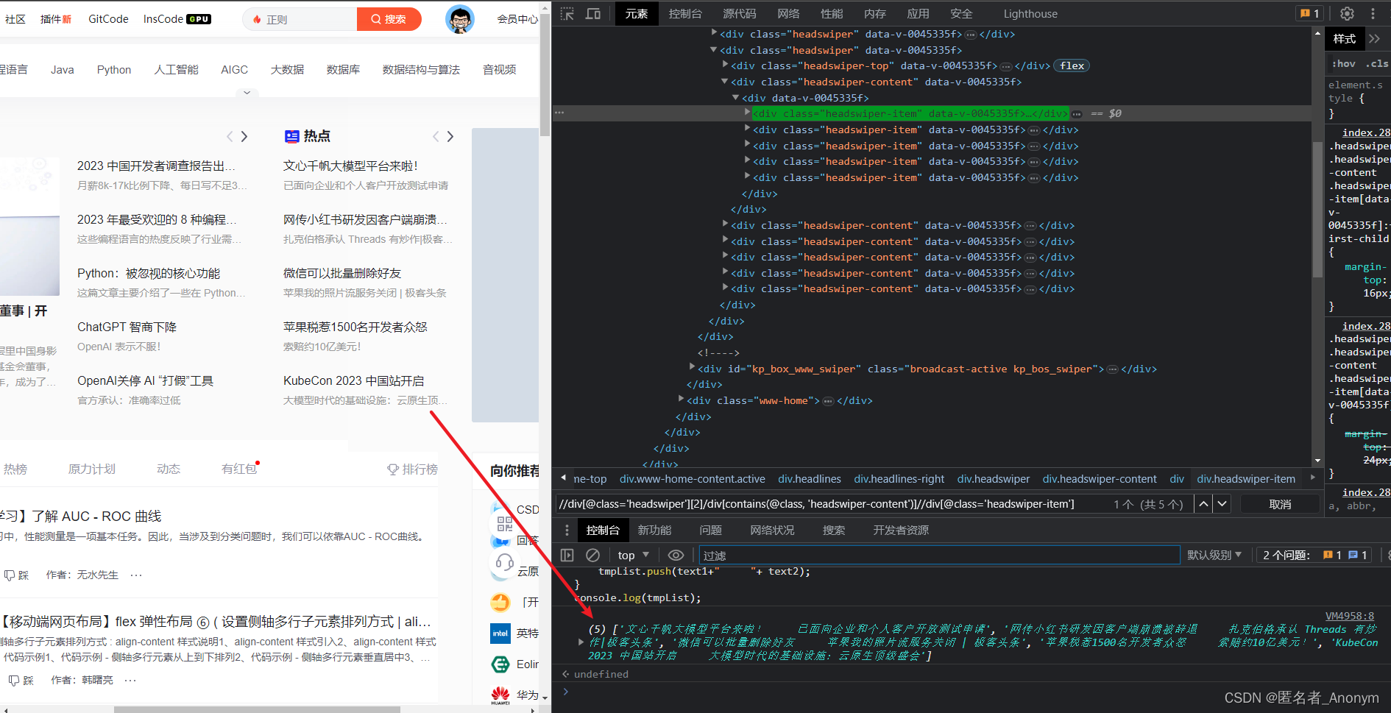Viewport: 1391px width, 713px height.
Task: Open the 开发者资源 drawer tab
Action: click(x=901, y=530)
